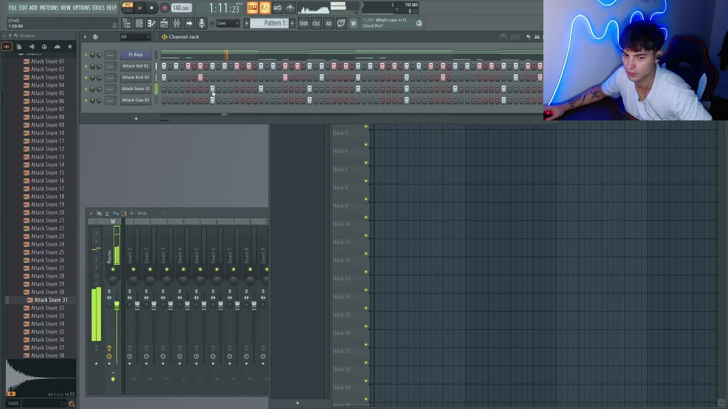This screenshot has width=728, height=409.
Task: Open the Mixer view icon
Action: 176,23
